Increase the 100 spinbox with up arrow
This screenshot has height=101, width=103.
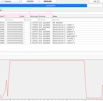(x=98, y=1)
